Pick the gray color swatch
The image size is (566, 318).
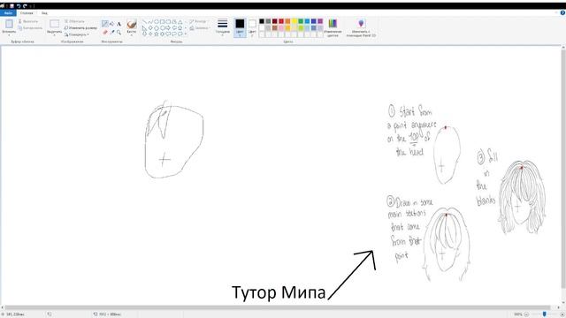pyautogui.click(x=268, y=21)
